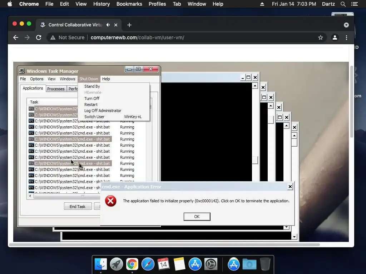The height and width of the screenshot is (274, 366).
Task: Open the Apple menu
Action: coord(10,4)
